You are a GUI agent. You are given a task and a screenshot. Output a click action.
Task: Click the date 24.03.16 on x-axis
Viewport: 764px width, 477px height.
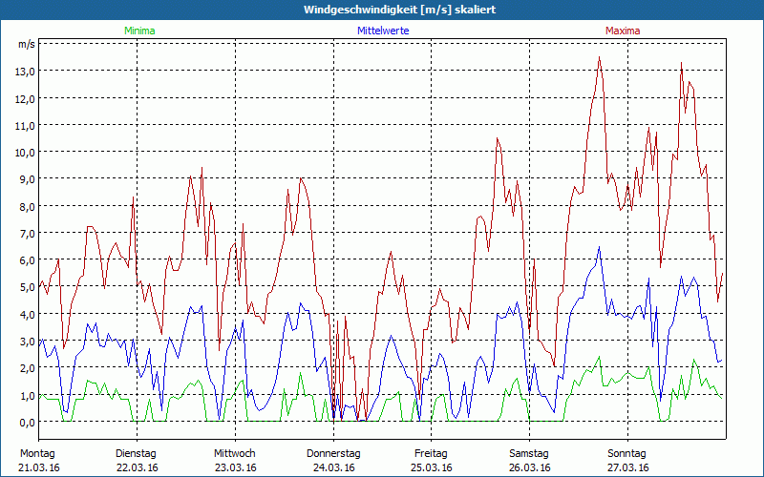[x=333, y=467]
